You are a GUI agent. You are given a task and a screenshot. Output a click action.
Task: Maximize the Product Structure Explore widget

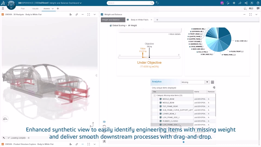(89, 144)
